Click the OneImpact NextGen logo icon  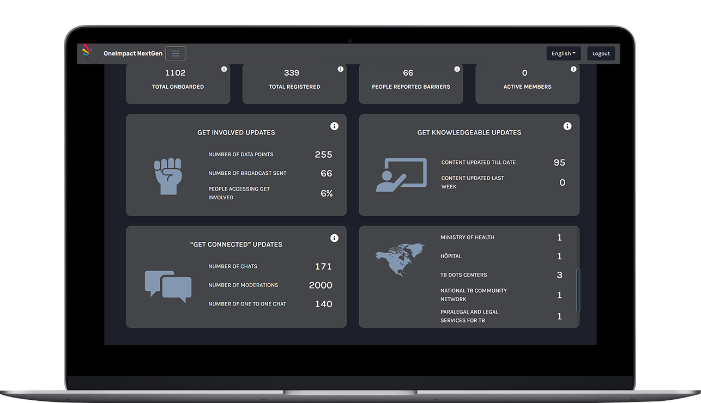point(87,52)
